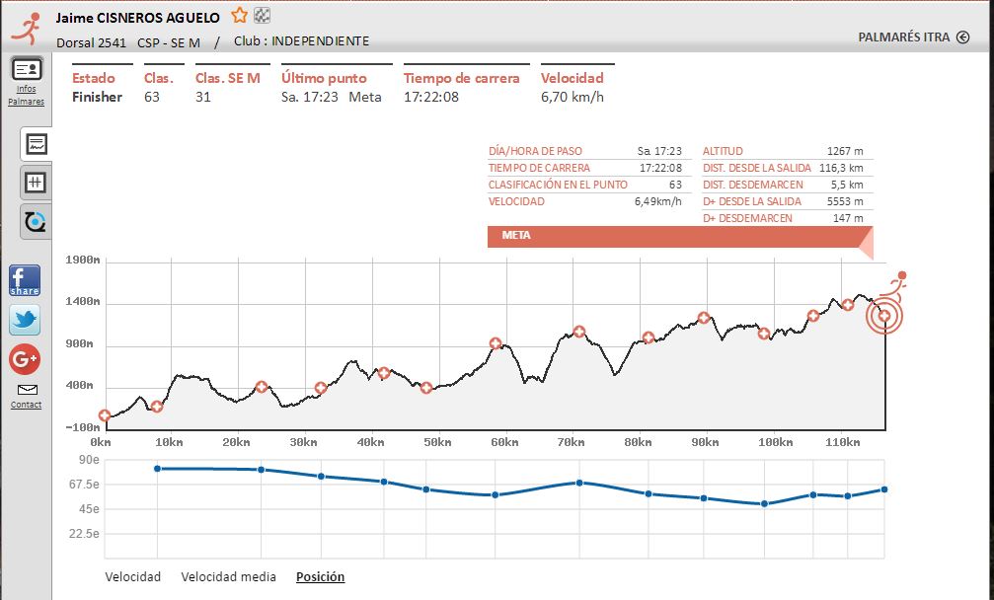Share via the Twitter bird icon

(25, 320)
